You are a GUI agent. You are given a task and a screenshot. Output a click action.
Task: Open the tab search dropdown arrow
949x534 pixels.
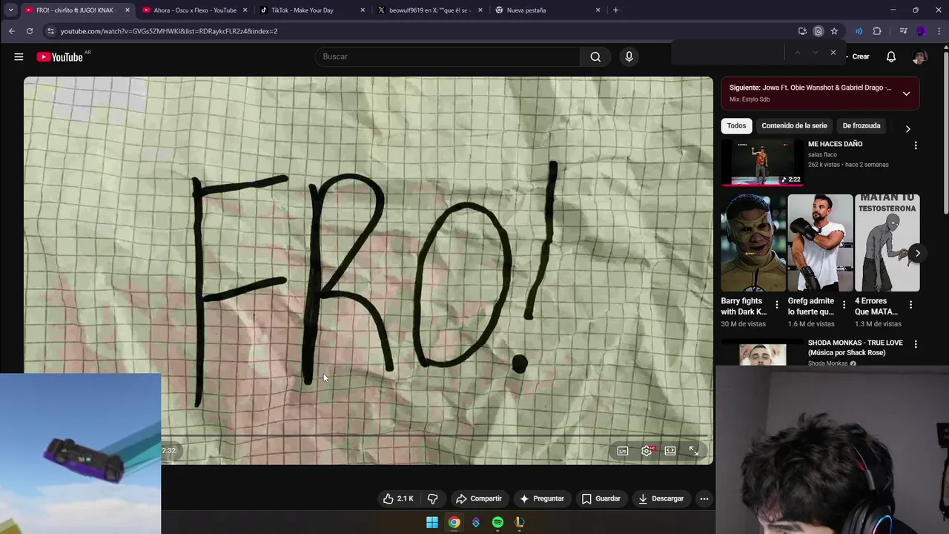click(x=10, y=10)
